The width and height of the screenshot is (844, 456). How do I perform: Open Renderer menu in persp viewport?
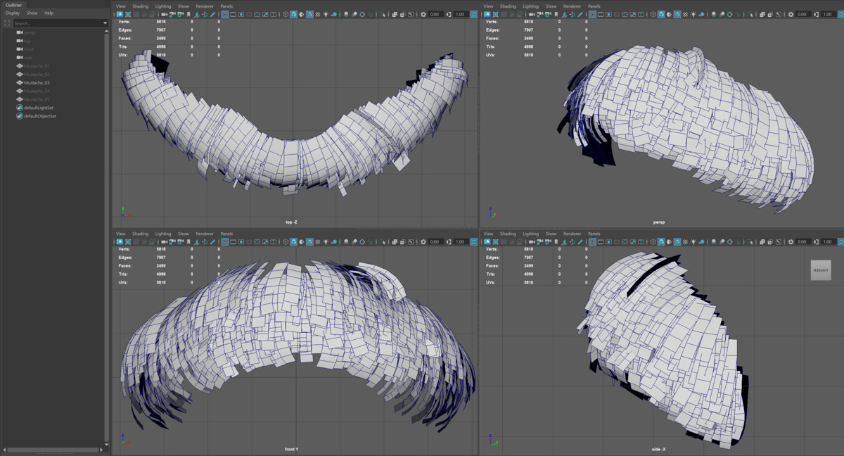click(572, 6)
